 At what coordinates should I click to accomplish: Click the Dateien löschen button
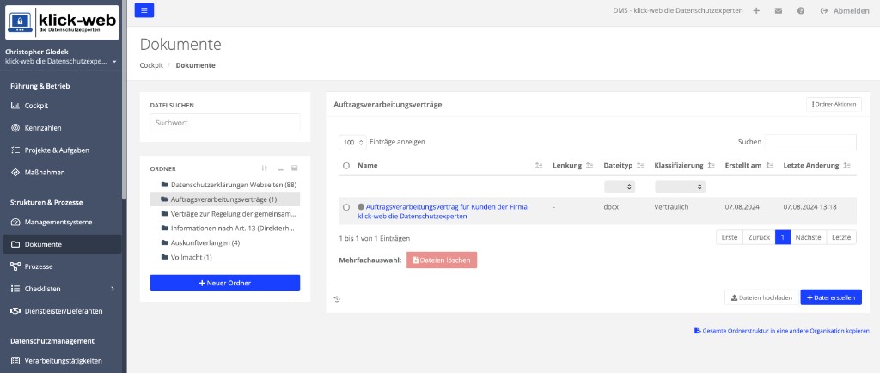click(x=442, y=260)
